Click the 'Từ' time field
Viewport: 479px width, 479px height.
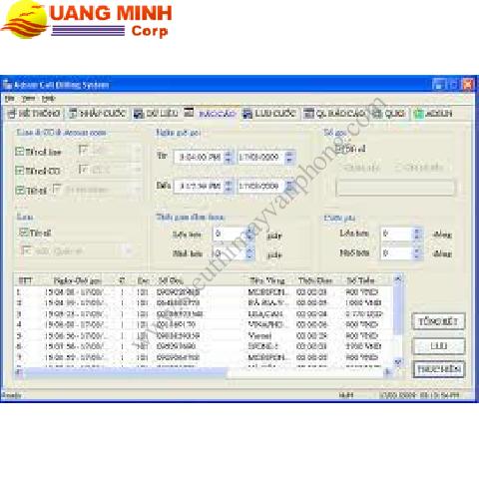click(x=200, y=157)
